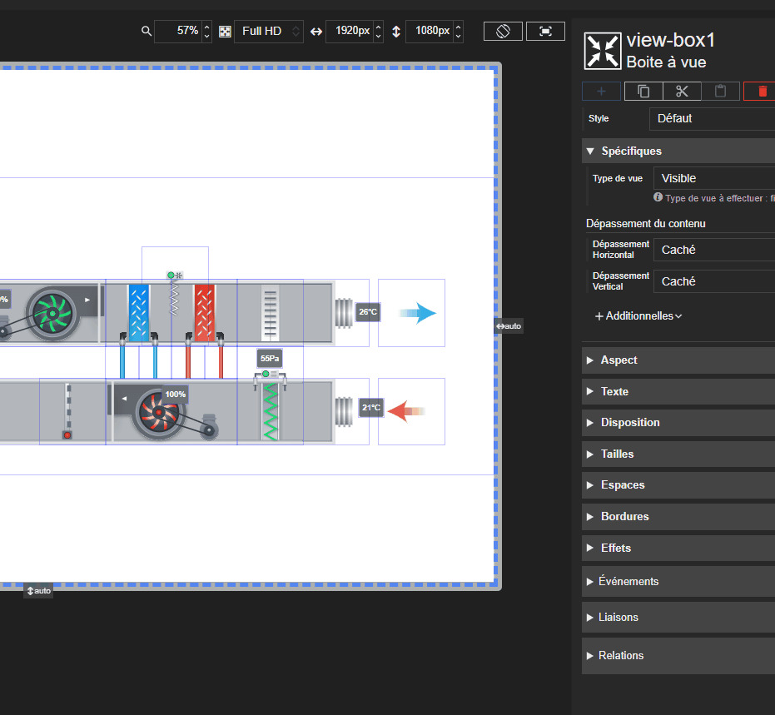Click the blue plus add icon

(601, 92)
